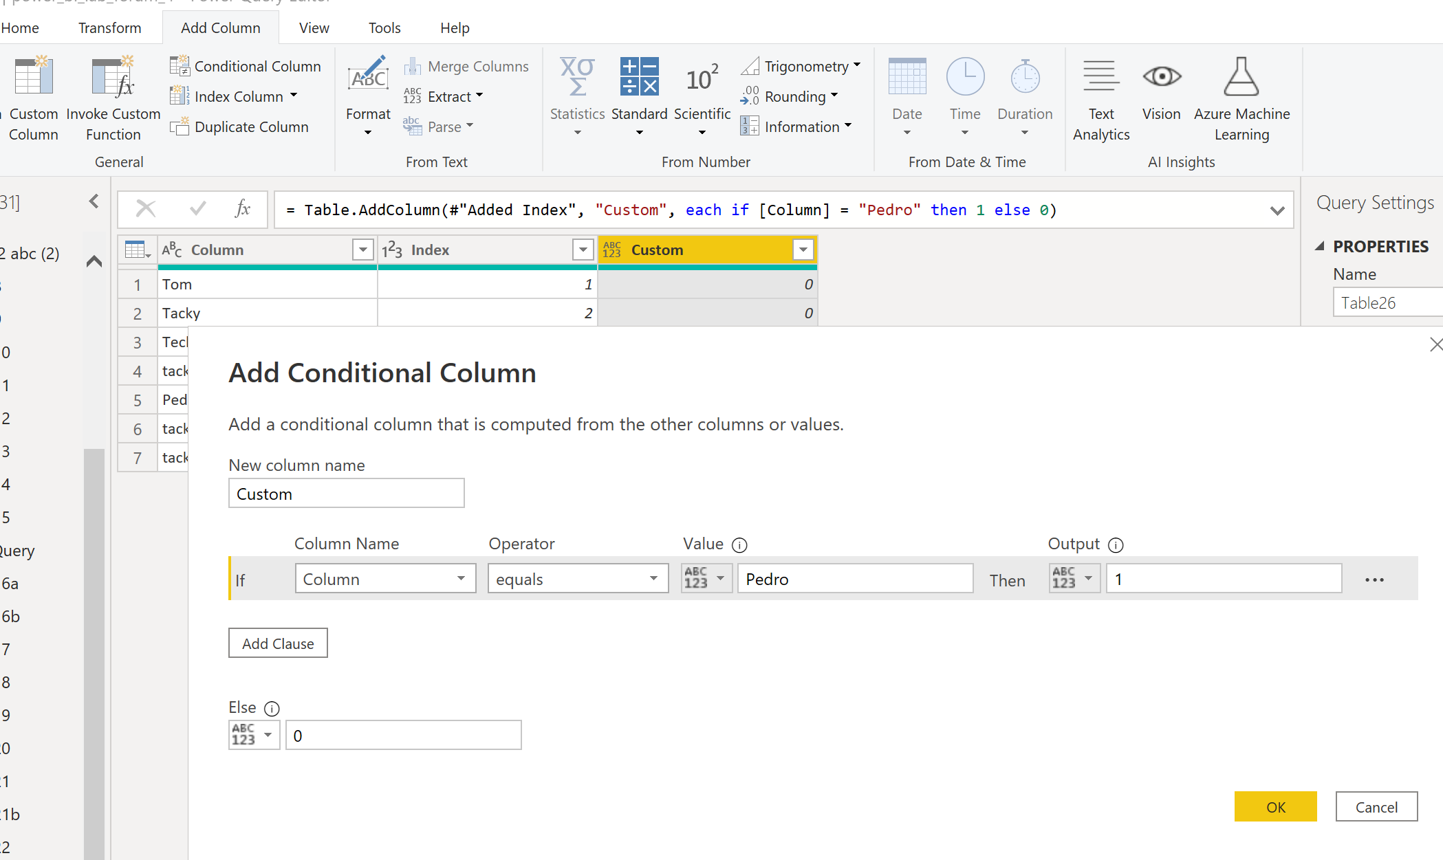Screen dimensions: 1443x860
Task: Open the Tools tab
Action: coord(384,27)
